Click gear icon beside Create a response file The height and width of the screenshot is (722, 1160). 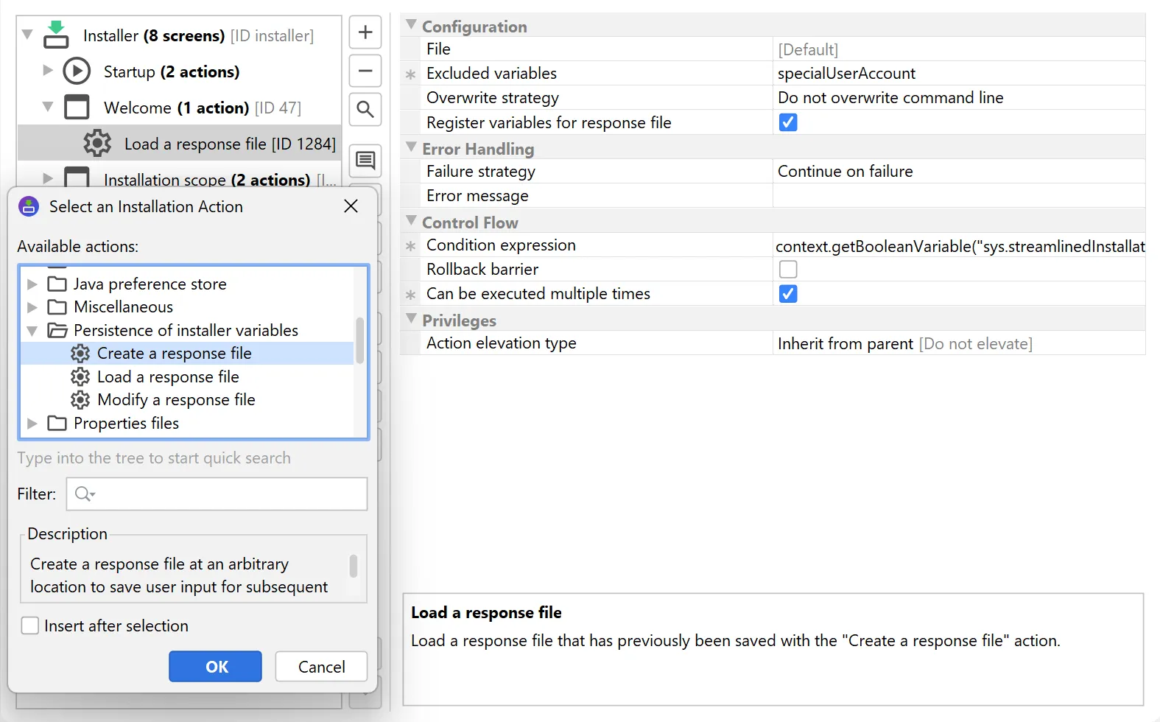[x=80, y=354]
